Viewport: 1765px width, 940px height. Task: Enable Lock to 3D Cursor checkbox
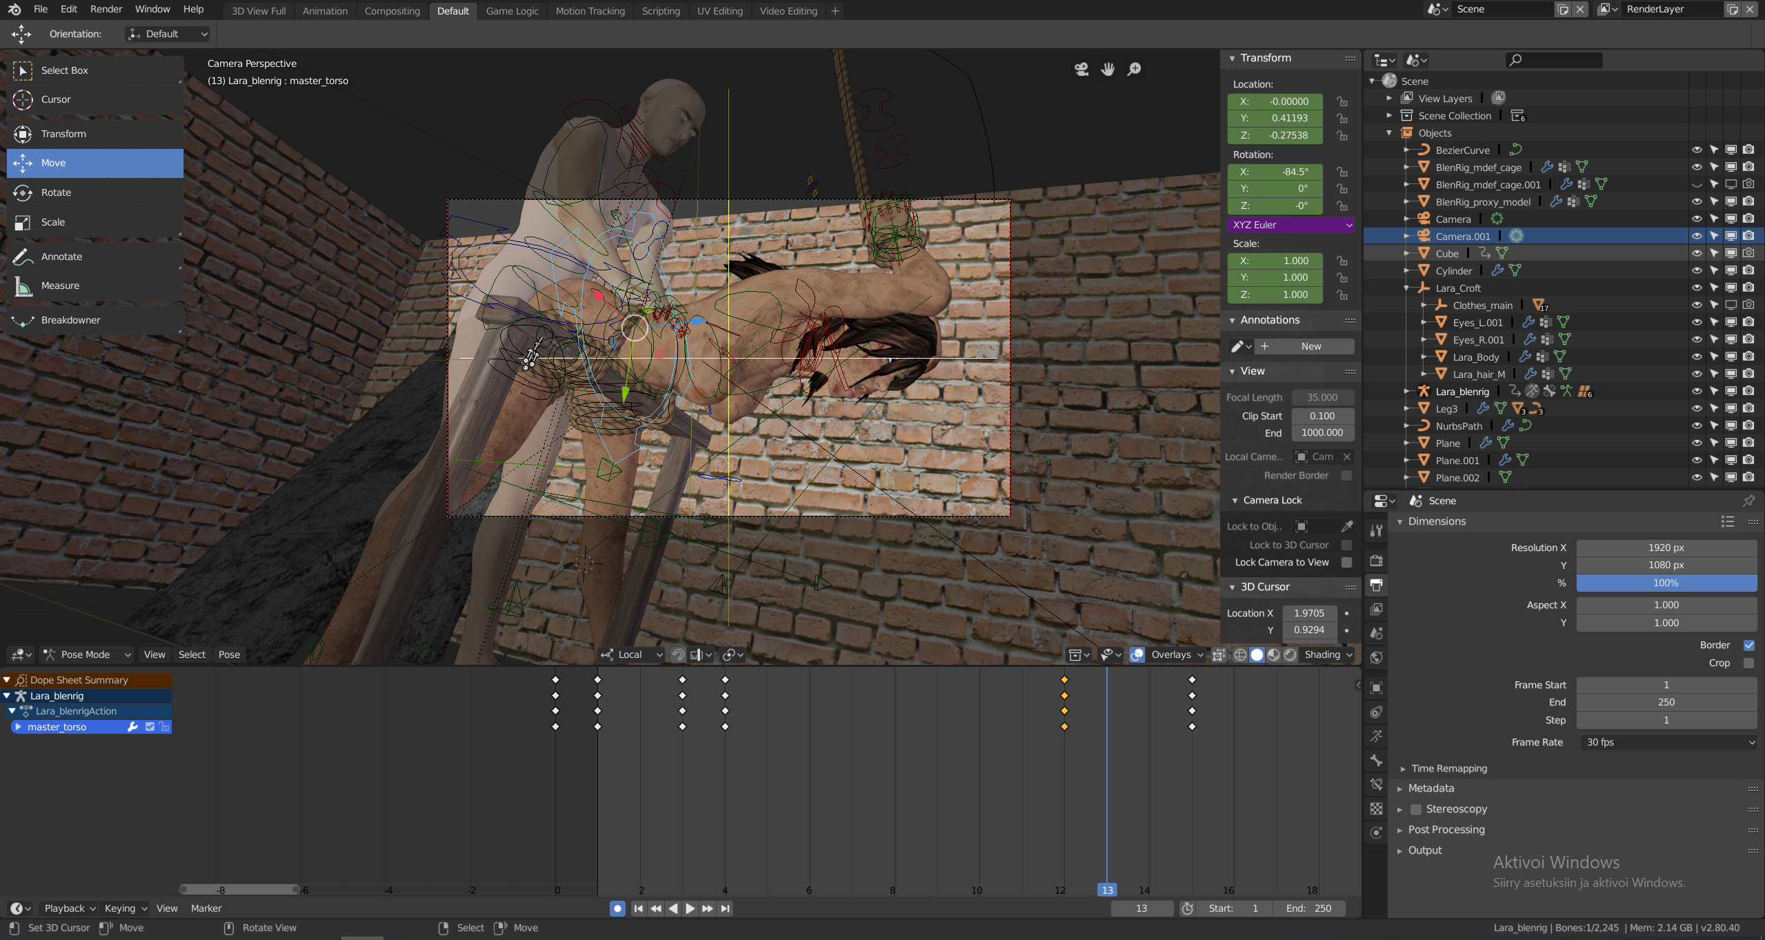tap(1346, 545)
